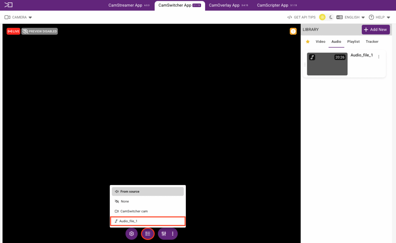Image resolution: width=396 pixels, height=243 pixels.
Task: Click the CamStreamer logo in top-left corner
Action: (x=8, y=5)
